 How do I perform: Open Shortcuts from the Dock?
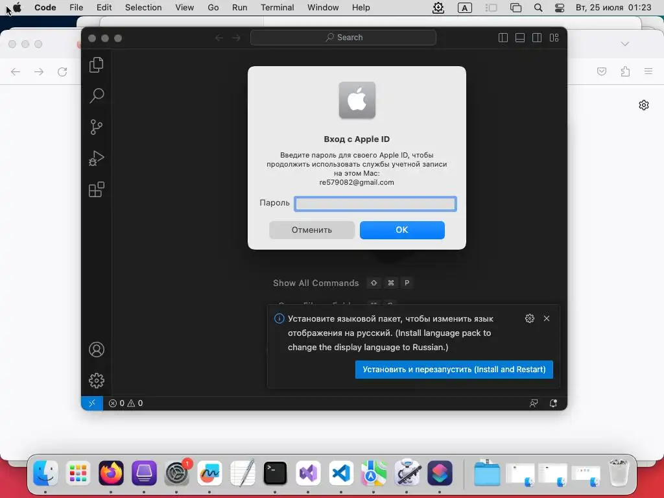[x=440, y=473]
